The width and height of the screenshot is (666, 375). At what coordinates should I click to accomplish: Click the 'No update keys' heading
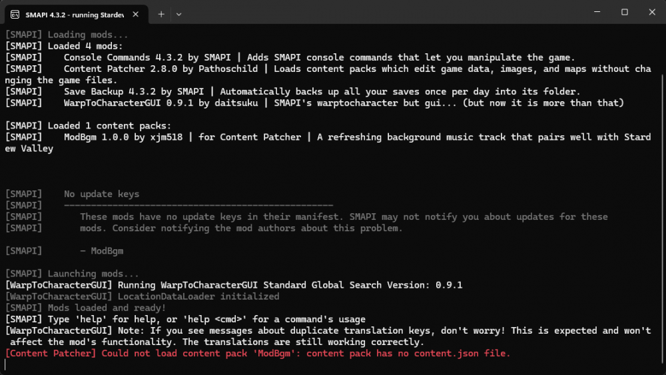[x=101, y=194]
